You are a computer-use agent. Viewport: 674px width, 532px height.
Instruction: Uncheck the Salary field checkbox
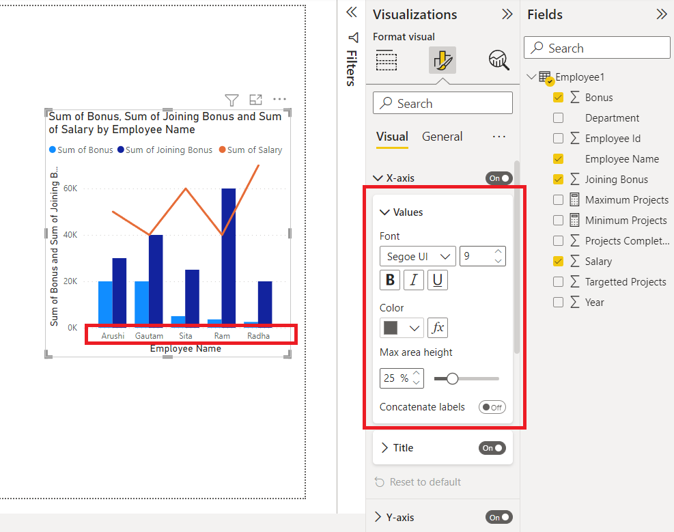coord(558,262)
